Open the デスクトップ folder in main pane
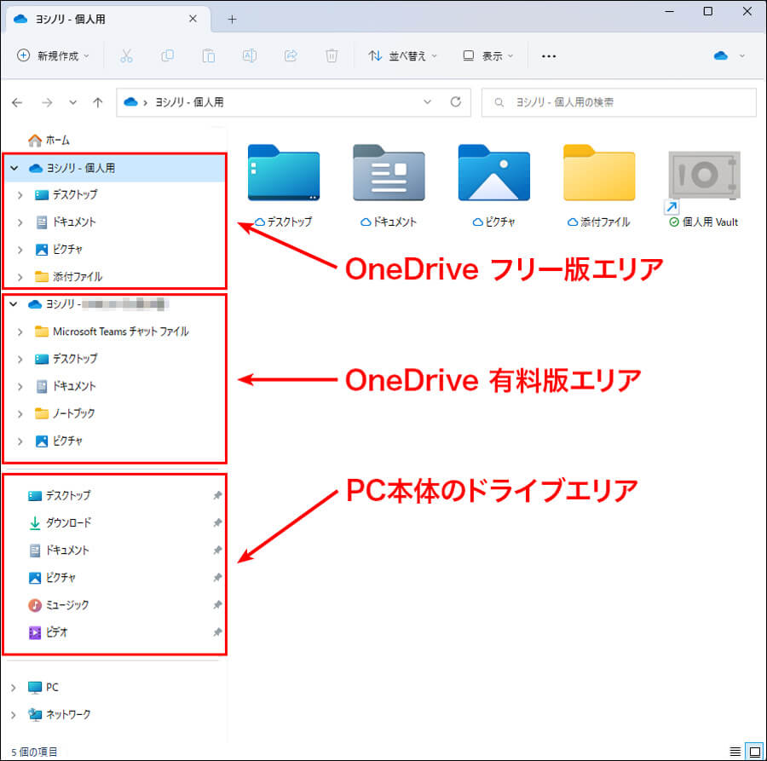 coord(284,186)
